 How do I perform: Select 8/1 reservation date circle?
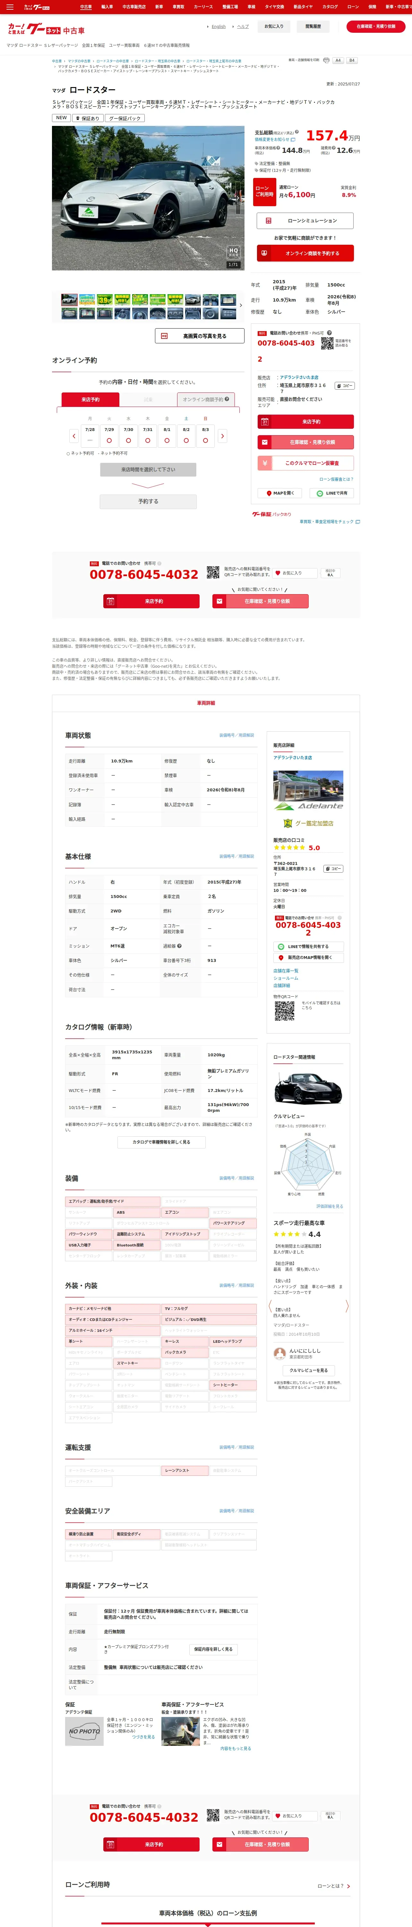(x=167, y=441)
